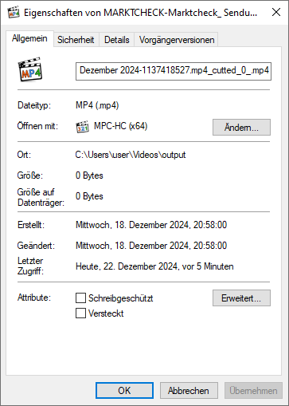Switch to the Sicherheit tab
This screenshot has height=406, width=289.
click(x=76, y=40)
